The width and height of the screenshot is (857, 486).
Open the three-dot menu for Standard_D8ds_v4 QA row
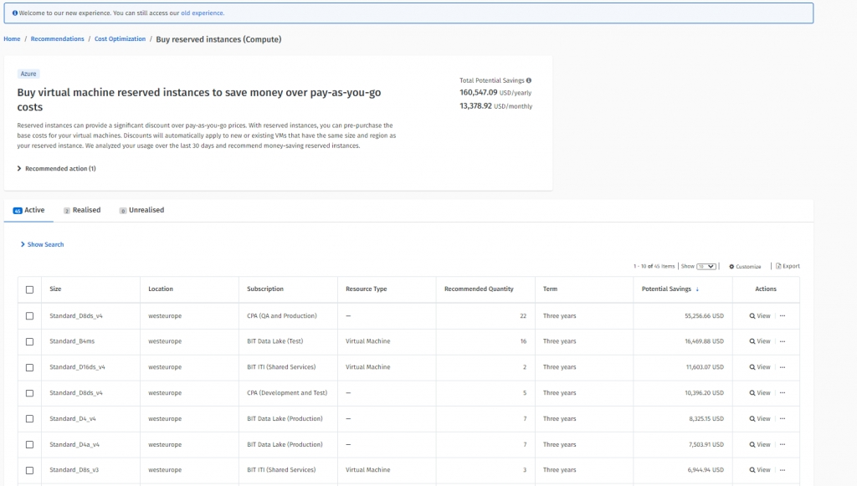(x=783, y=316)
